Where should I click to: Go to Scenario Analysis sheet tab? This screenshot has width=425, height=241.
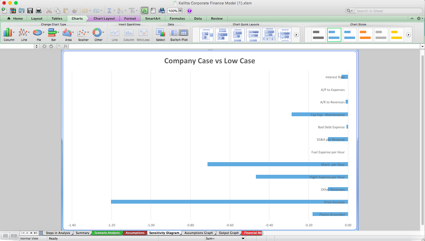pos(107,233)
